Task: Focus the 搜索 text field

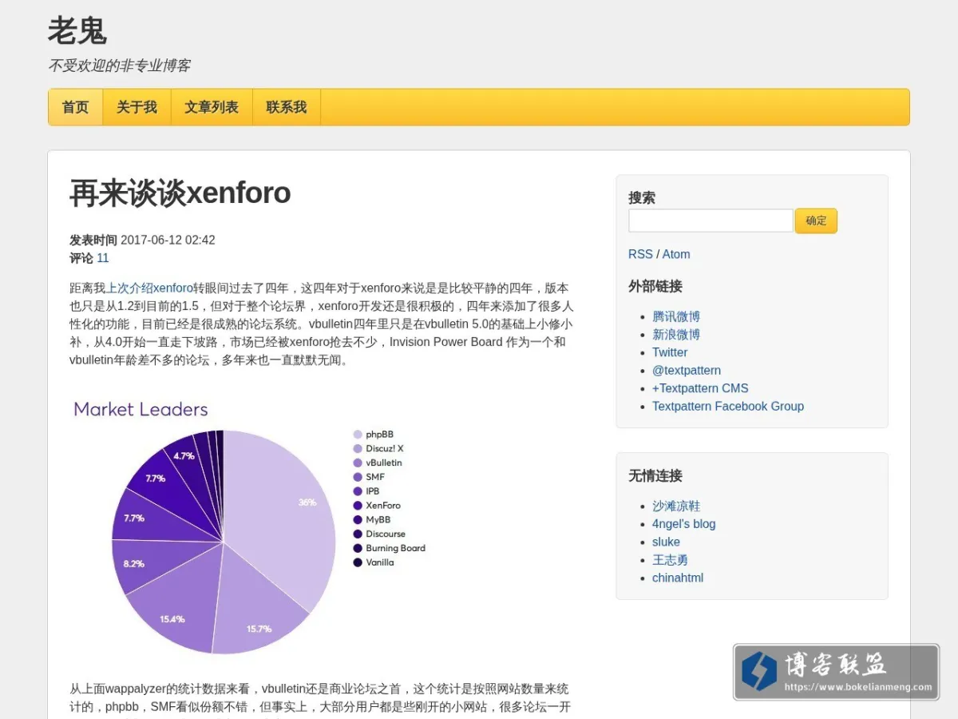Action: click(711, 220)
